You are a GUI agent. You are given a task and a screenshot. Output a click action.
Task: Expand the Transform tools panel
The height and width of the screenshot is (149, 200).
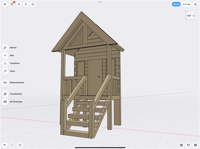click(x=5, y=63)
